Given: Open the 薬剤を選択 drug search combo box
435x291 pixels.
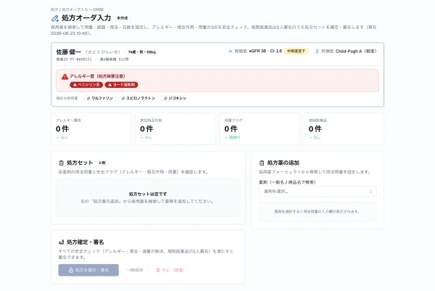Looking at the screenshot, I should pos(318,192).
